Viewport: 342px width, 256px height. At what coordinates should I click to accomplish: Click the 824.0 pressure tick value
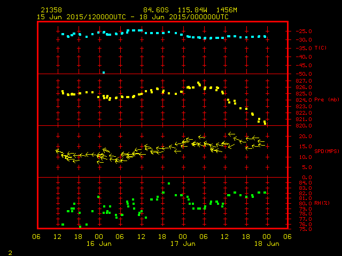click(x=304, y=100)
